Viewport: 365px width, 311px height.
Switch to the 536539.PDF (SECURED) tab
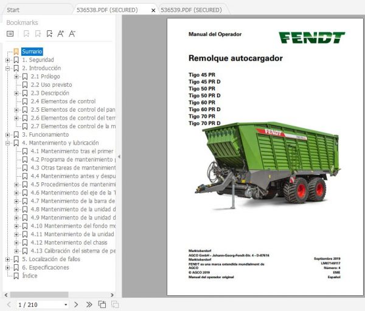pyautogui.click(x=192, y=10)
